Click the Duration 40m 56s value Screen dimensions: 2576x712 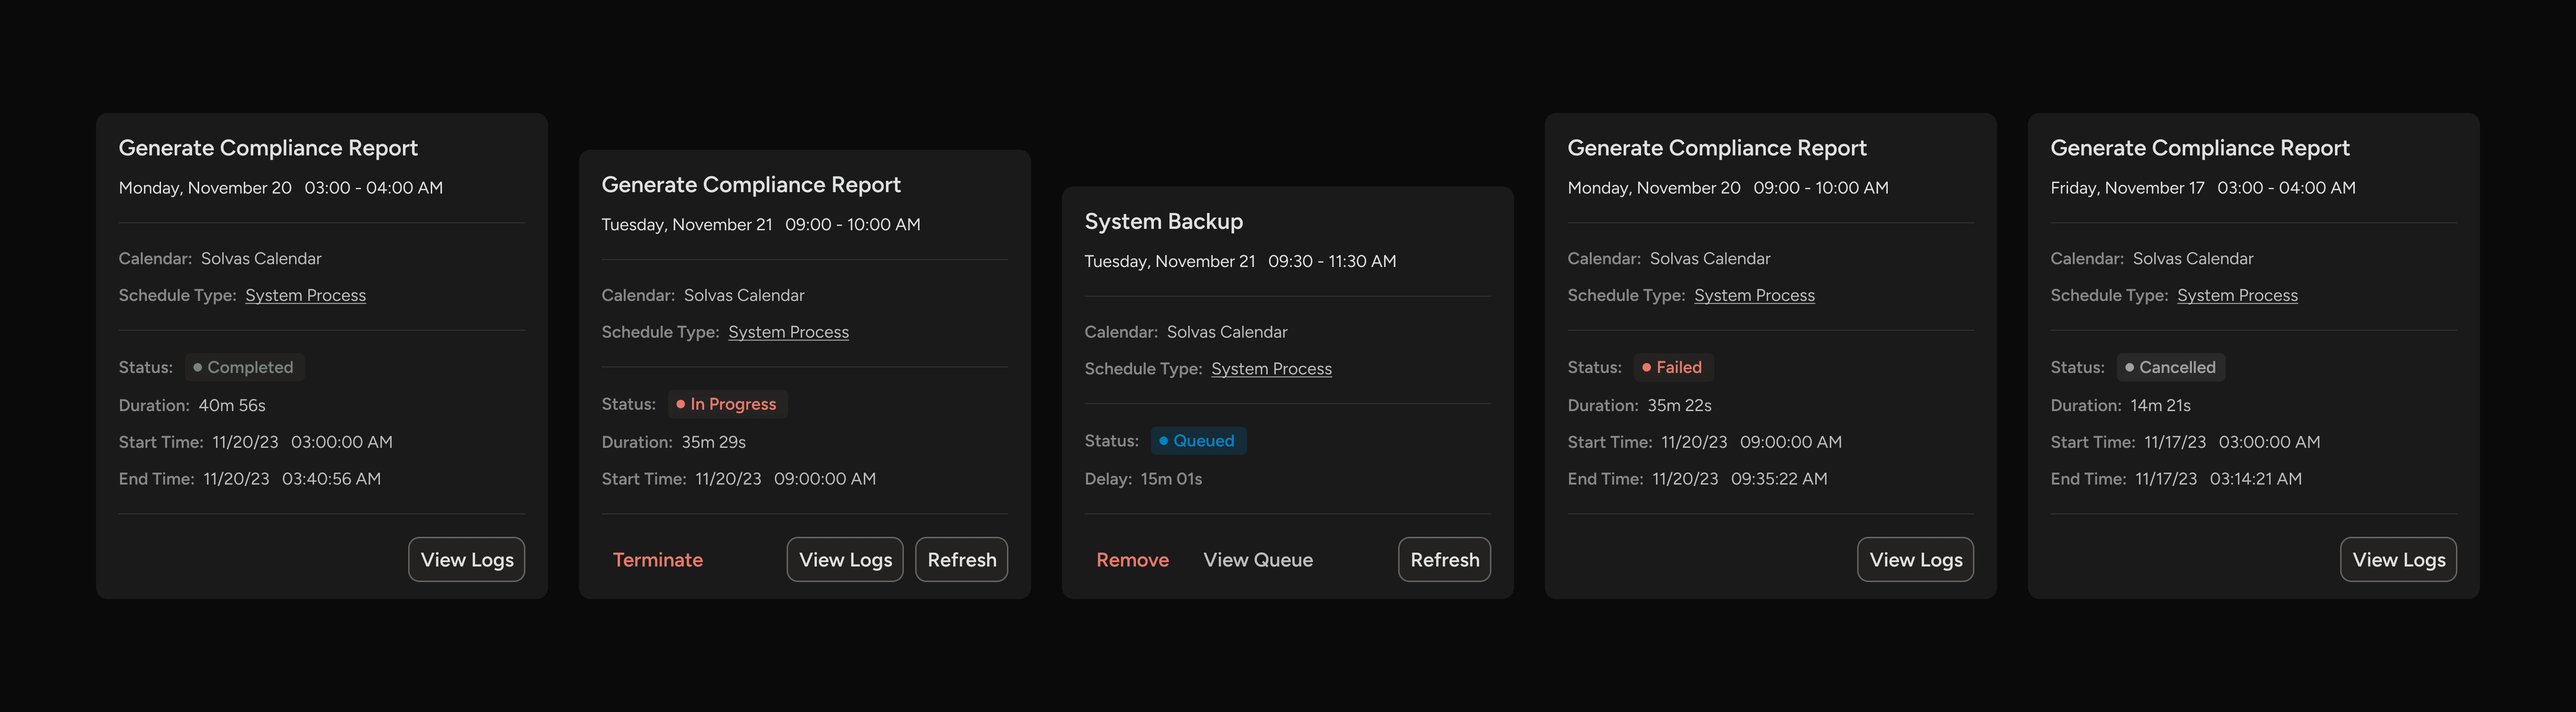coord(232,405)
